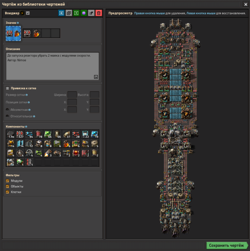Click solar panel component showing 14

point(20,143)
